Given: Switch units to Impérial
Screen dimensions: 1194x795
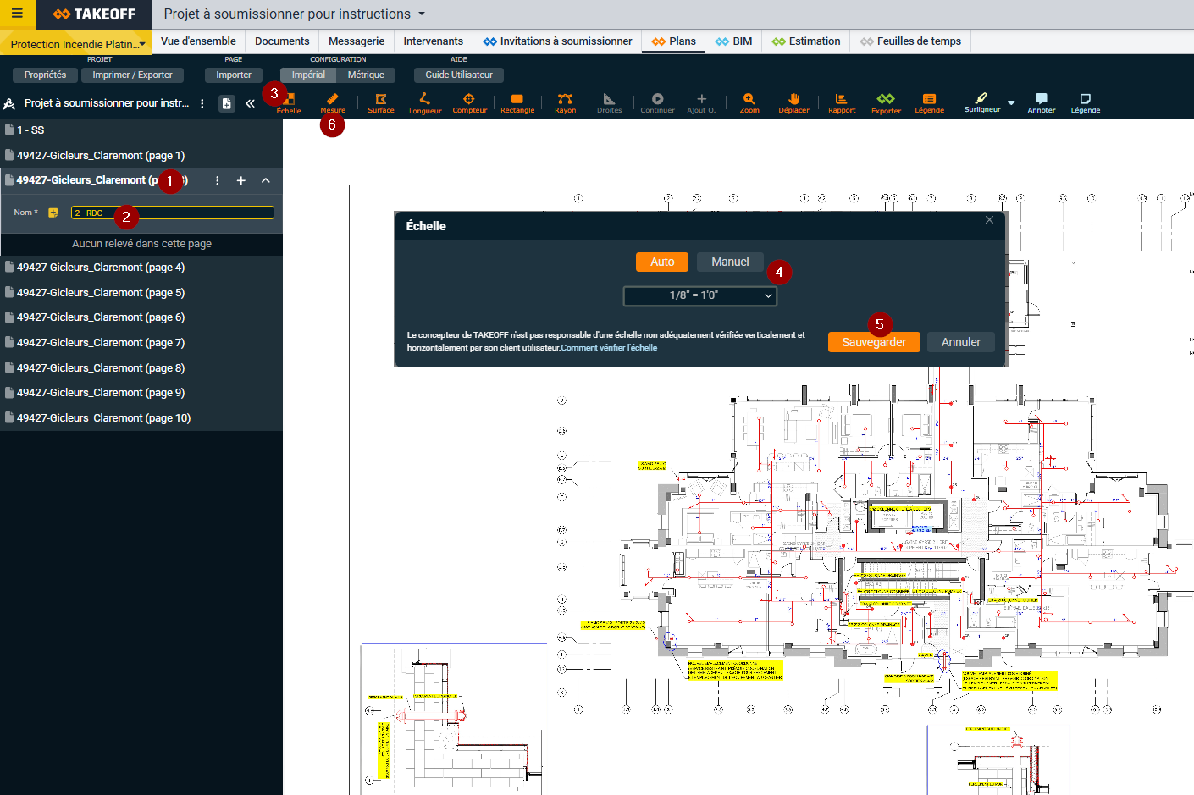Looking at the screenshot, I should click(x=308, y=75).
